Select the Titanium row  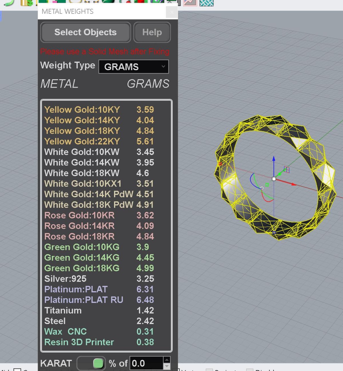click(x=99, y=311)
